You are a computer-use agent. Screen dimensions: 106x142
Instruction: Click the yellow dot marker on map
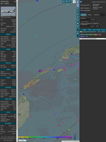69,130
